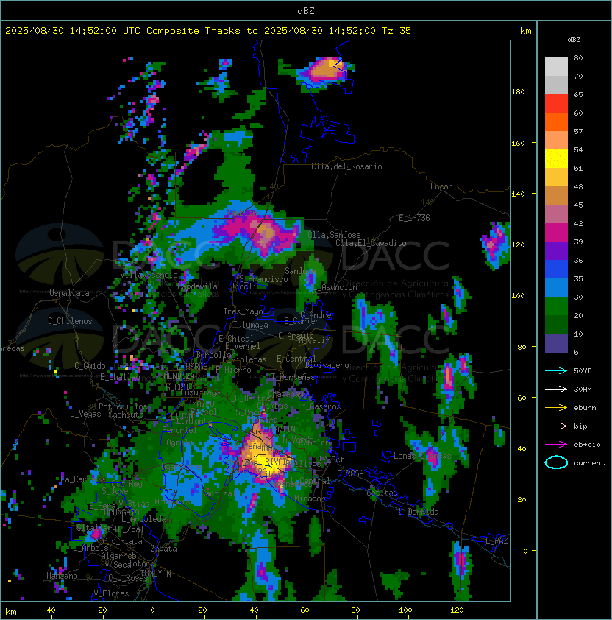
Task: Click the 'Clla.El_Cavadito' map label
Action: click(x=371, y=243)
